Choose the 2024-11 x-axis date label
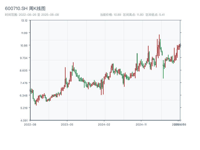Image resolution: width=200 pixels, height=150 pixels. 141,124
